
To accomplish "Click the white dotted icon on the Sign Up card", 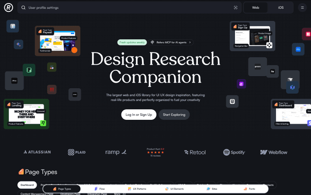I will point(269,45).
